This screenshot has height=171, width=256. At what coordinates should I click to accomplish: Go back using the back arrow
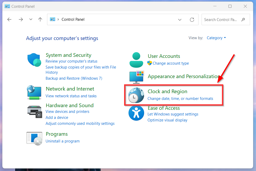(9, 19)
